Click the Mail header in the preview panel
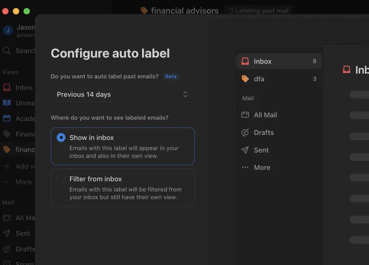This screenshot has width=369, height=265. (x=248, y=98)
